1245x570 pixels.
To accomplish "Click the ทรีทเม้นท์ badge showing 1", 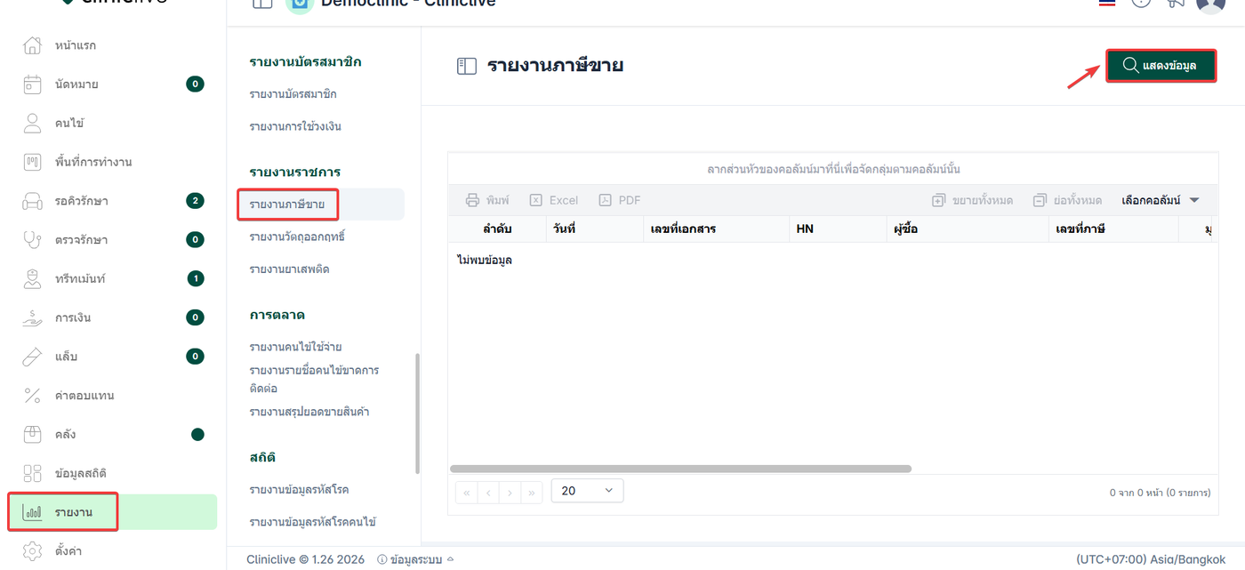I will (x=195, y=278).
